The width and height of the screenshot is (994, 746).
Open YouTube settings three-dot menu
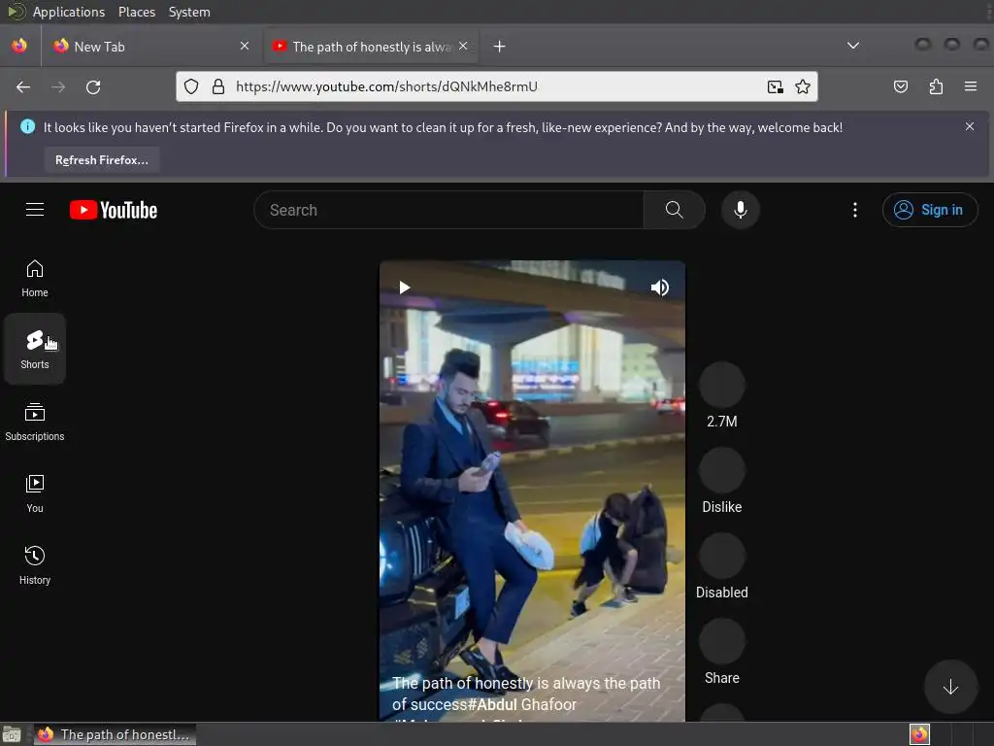coord(854,210)
